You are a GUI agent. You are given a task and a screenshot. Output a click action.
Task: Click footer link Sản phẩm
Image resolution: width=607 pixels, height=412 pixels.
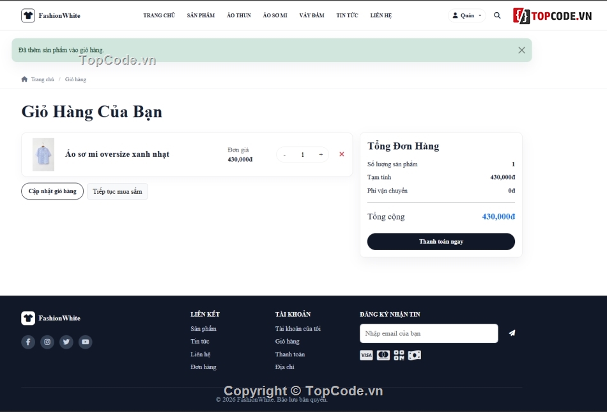point(203,329)
